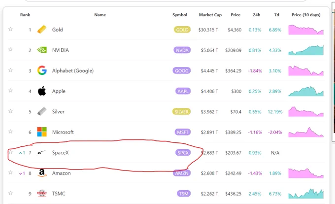The height and width of the screenshot is (204, 335).
Task: Open the TSMC company link
Action: tap(59, 194)
